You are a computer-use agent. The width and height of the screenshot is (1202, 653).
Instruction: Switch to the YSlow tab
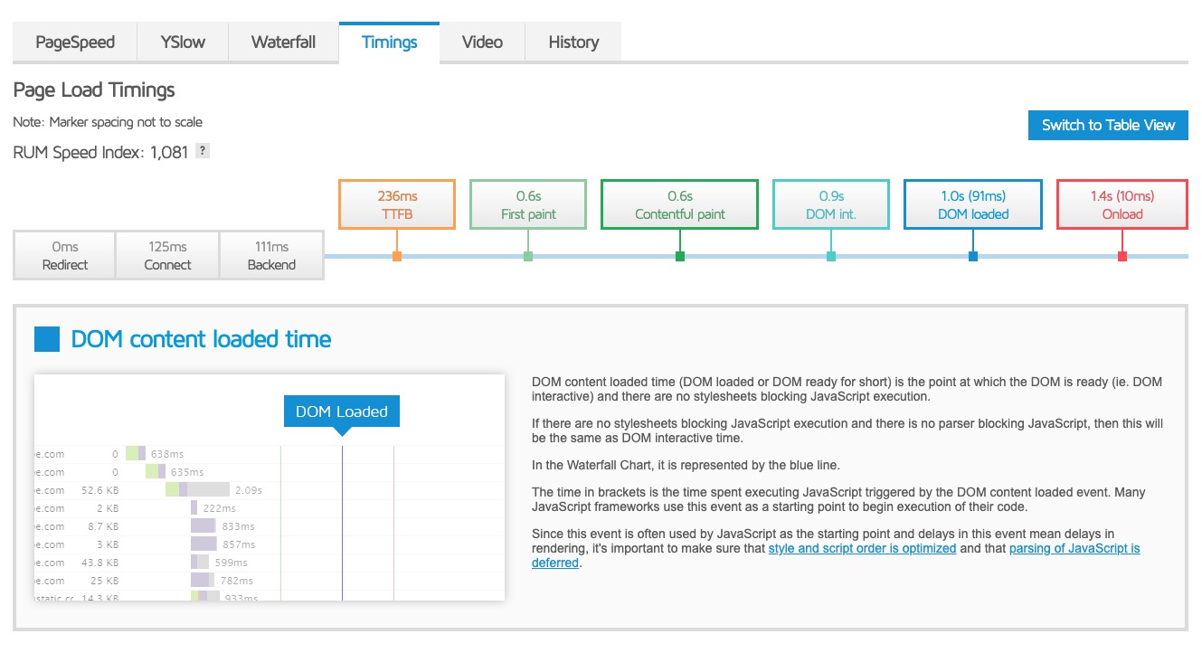tap(183, 42)
